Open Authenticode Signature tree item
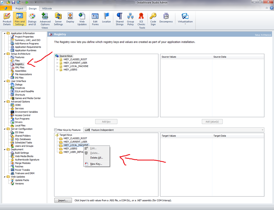 pos(27,160)
